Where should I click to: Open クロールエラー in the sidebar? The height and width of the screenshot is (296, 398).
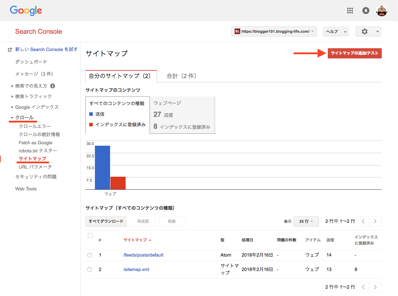point(35,126)
